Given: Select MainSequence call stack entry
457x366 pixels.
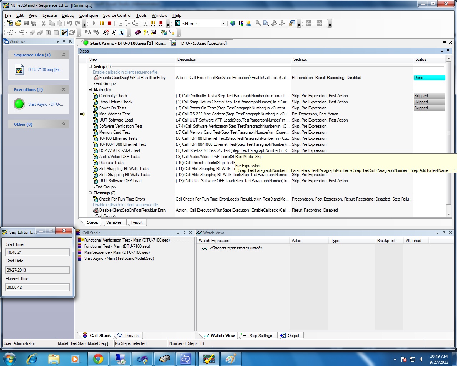Looking at the screenshot, I should pyautogui.click(x=117, y=252).
